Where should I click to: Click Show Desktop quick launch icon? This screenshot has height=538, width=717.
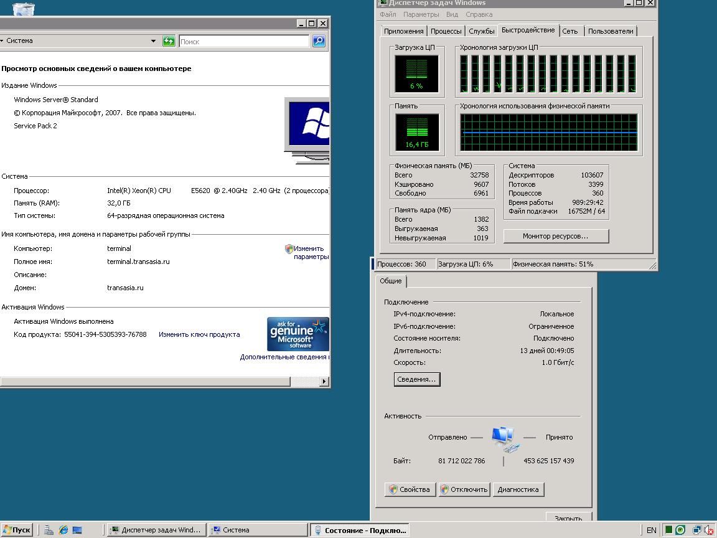point(77,530)
